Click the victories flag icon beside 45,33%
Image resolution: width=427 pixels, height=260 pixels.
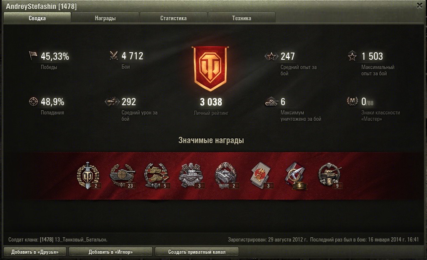click(33, 56)
